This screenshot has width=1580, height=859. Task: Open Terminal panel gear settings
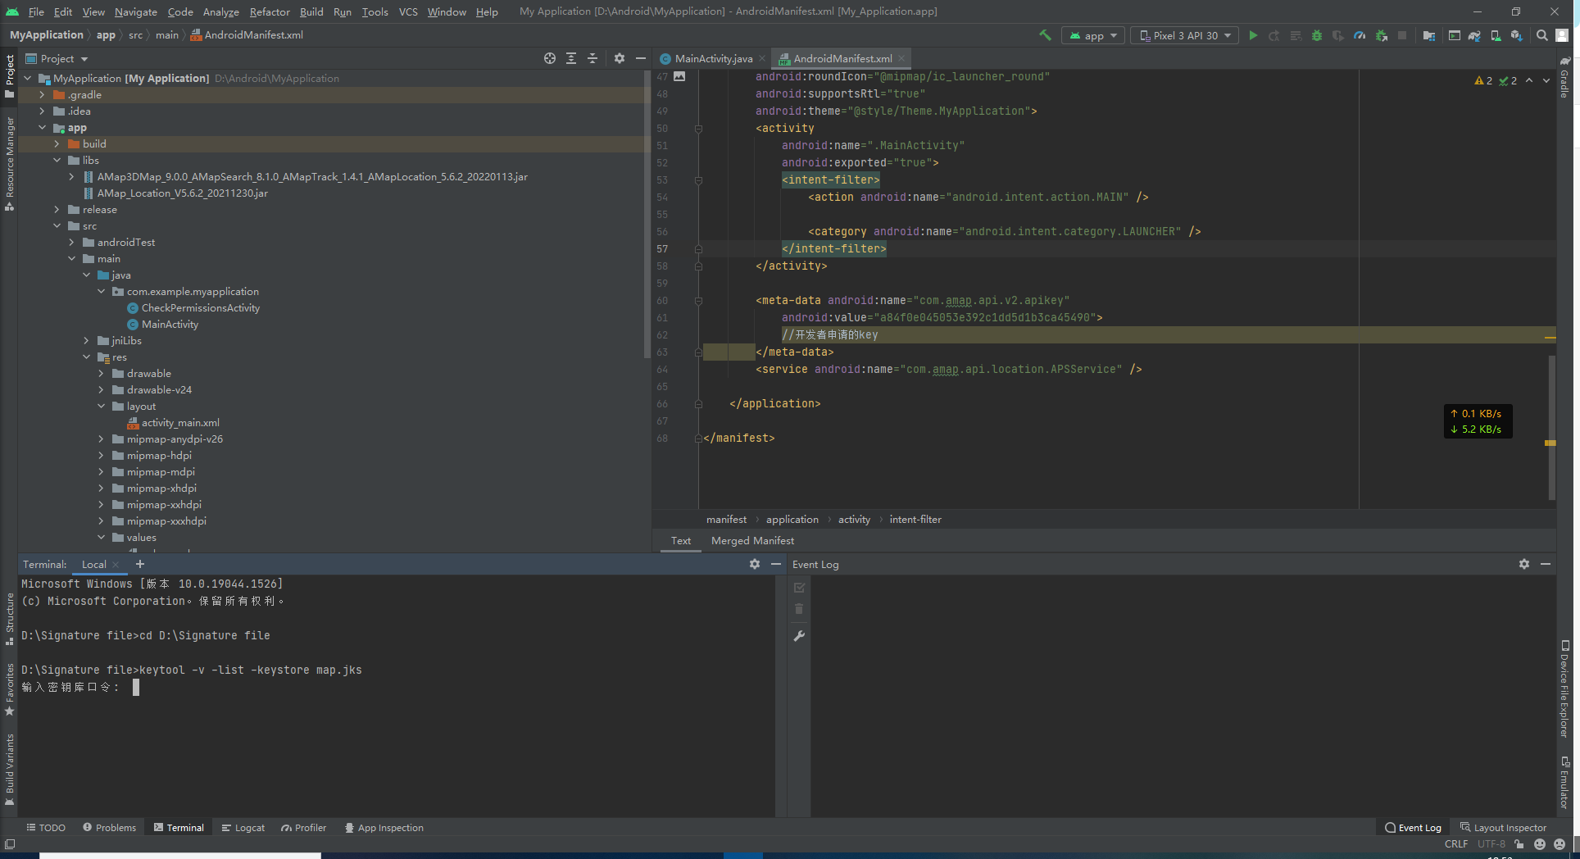[x=755, y=564]
